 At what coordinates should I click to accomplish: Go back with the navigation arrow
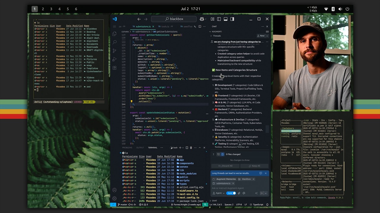(x=139, y=19)
